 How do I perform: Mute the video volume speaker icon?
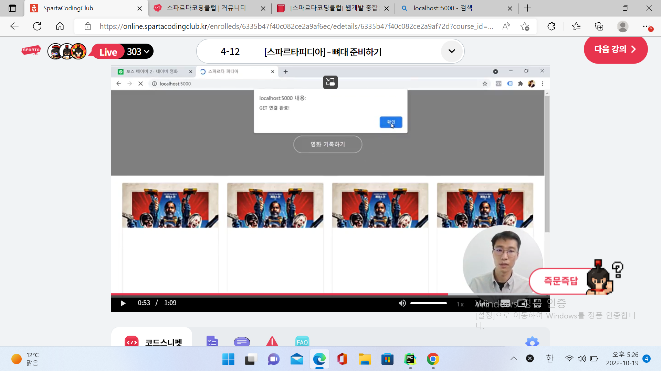pos(402,303)
